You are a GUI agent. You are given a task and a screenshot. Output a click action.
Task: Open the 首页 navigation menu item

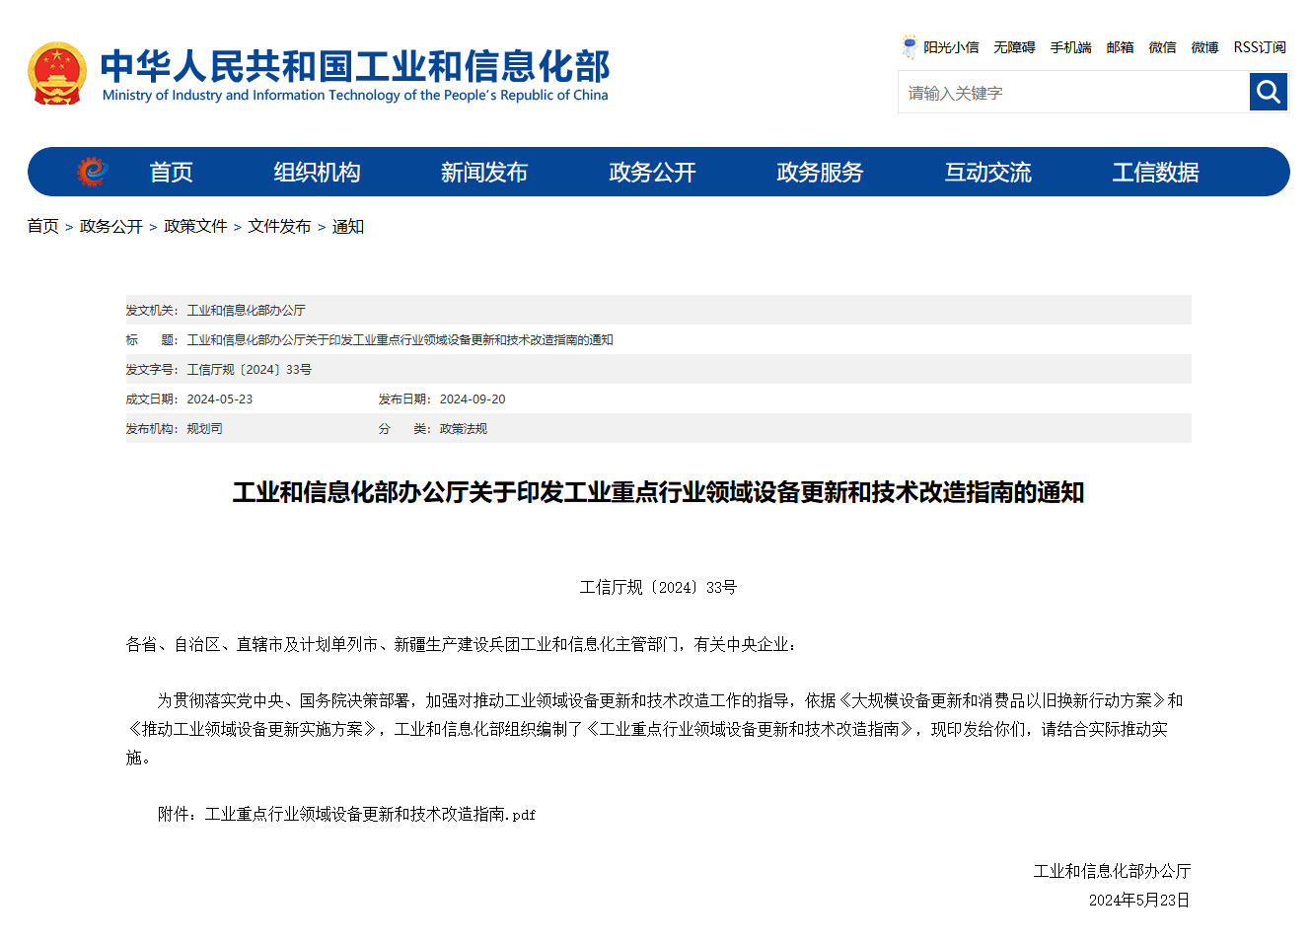pyautogui.click(x=171, y=172)
